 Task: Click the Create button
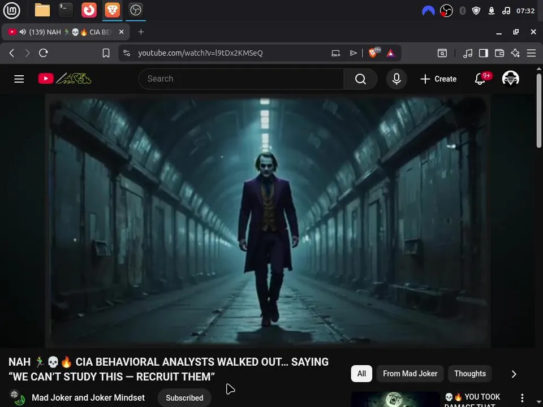(x=438, y=79)
